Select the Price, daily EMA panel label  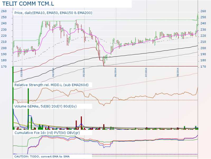click(x=53, y=13)
